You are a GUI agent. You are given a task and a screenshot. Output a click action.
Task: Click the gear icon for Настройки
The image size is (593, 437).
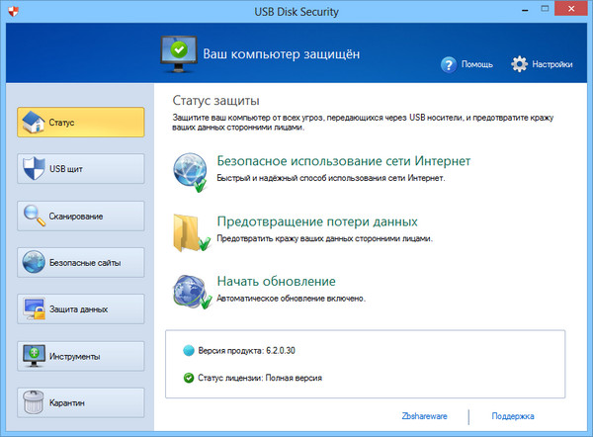(520, 64)
